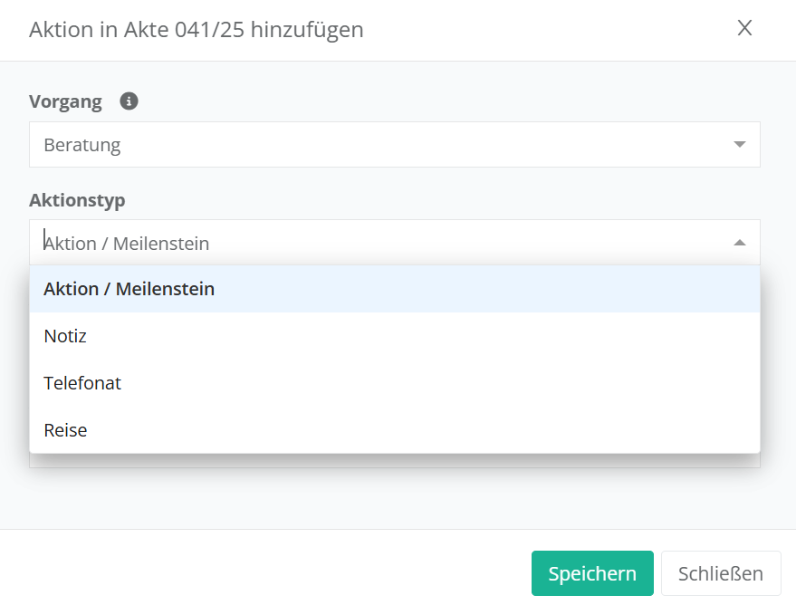Click the Aktionstyp field label
The width and height of the screenshot is (796, 605).
click(x=77, y=199)
